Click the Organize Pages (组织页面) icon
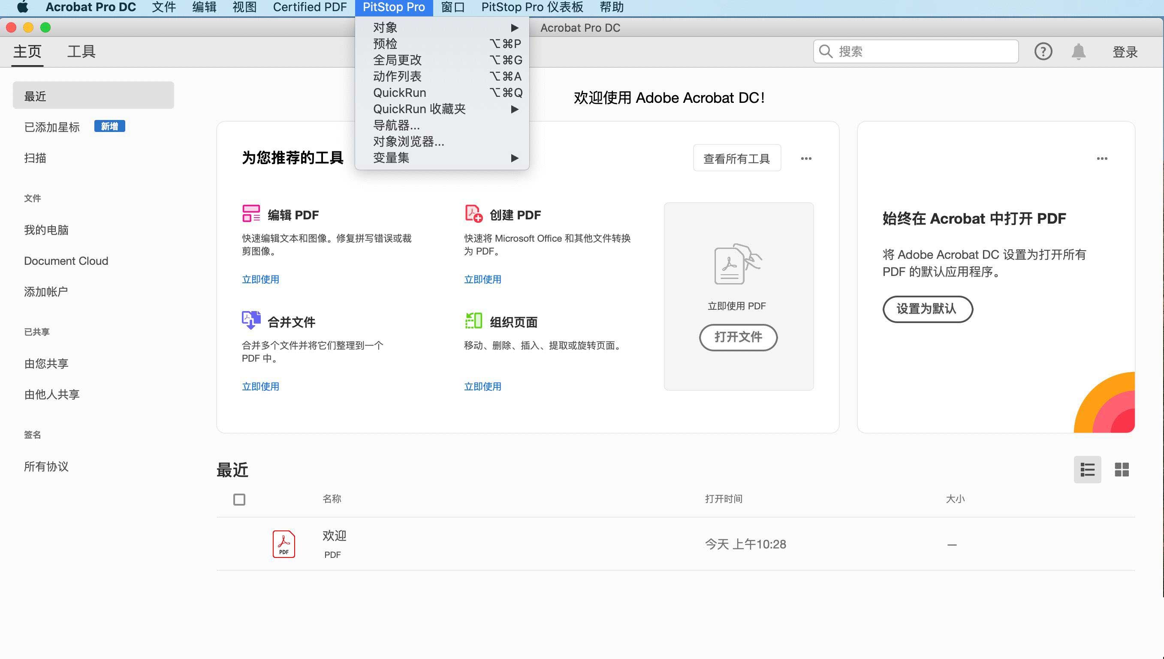Viewport: 1164px width, 659px height. (473, 321)
